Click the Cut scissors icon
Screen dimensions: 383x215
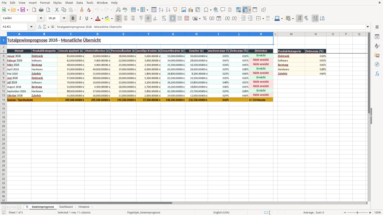tap(57, 10)
